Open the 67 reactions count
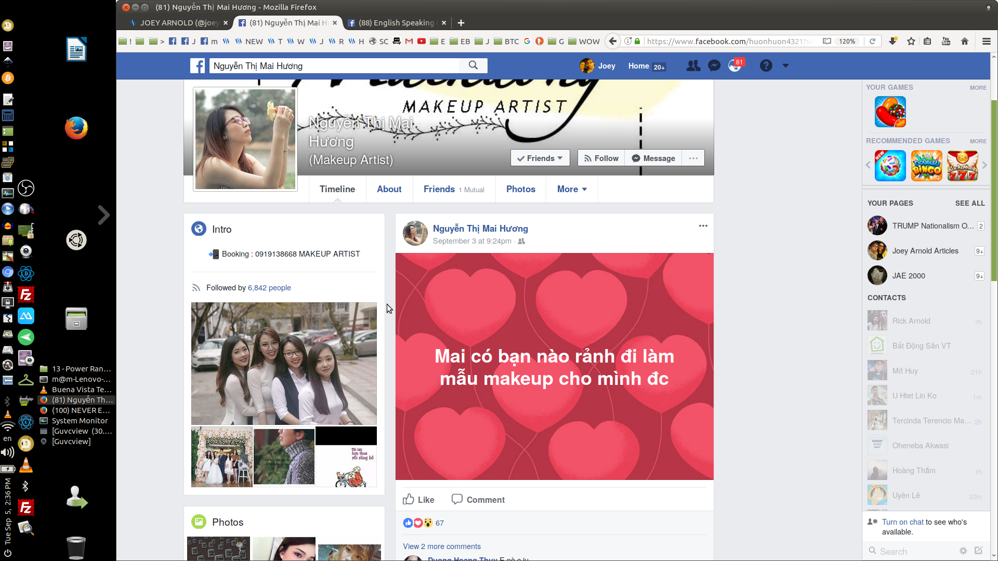This screenshot has height=561, width=998. click(440, 523)
